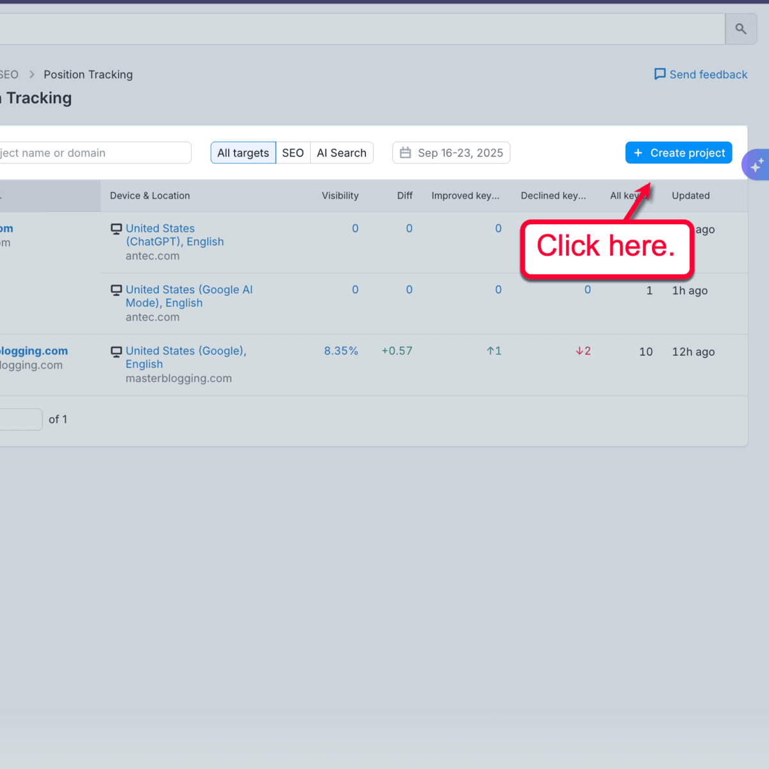The height and width of the screenshot is (769, 769).
Task: Select the All targets filter
Action: tap(243, 153)
